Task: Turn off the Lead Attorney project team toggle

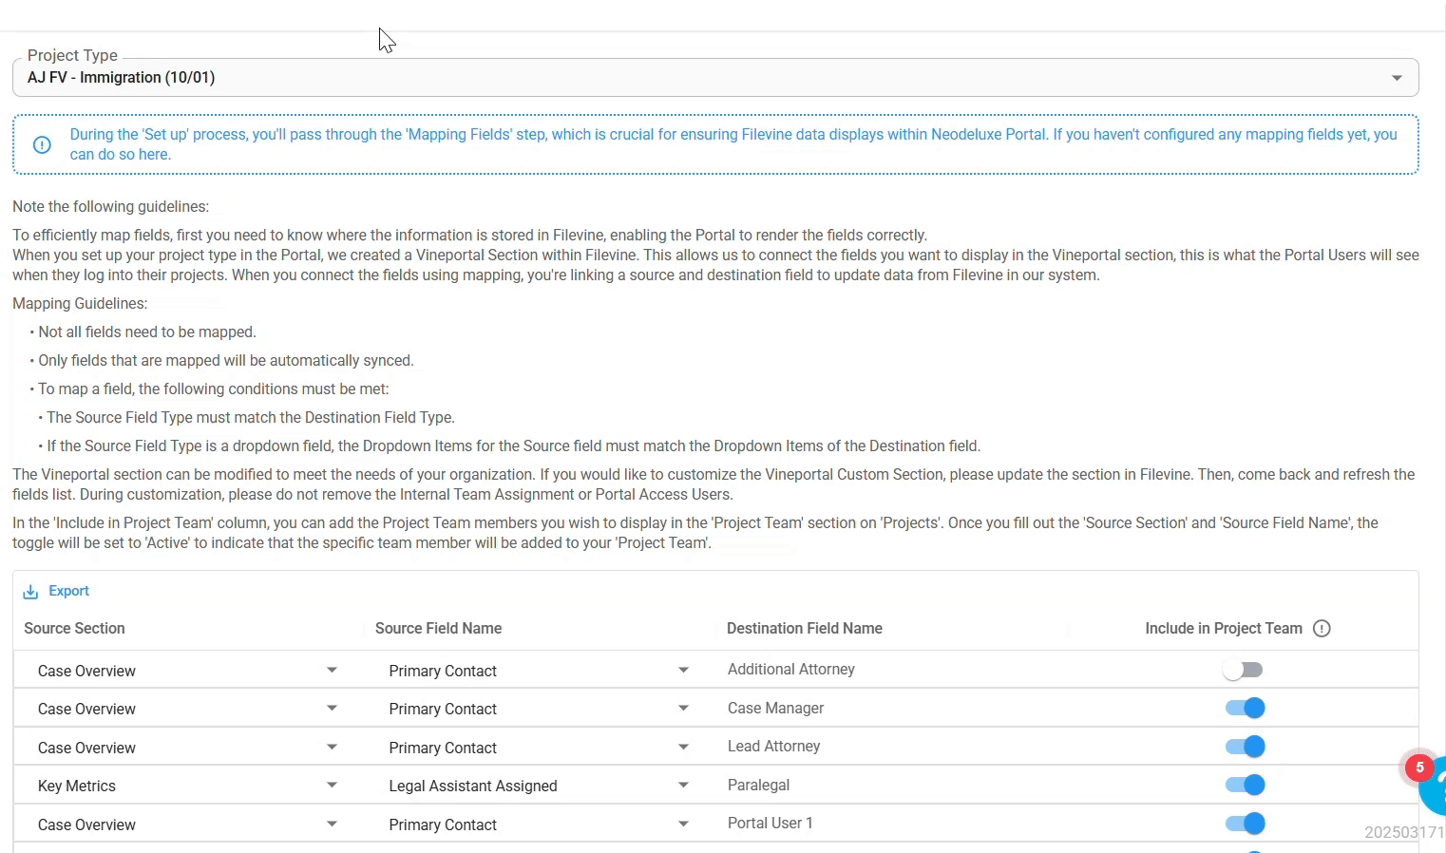Action: pyautogui.click(x=1245, y=747)
